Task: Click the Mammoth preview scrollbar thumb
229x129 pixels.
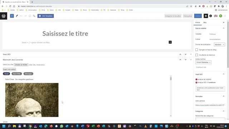Action: 171,79
